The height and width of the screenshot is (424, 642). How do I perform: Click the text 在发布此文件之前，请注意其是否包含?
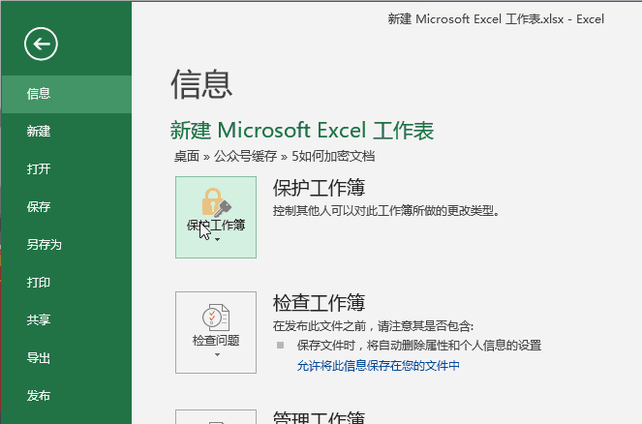373,326
